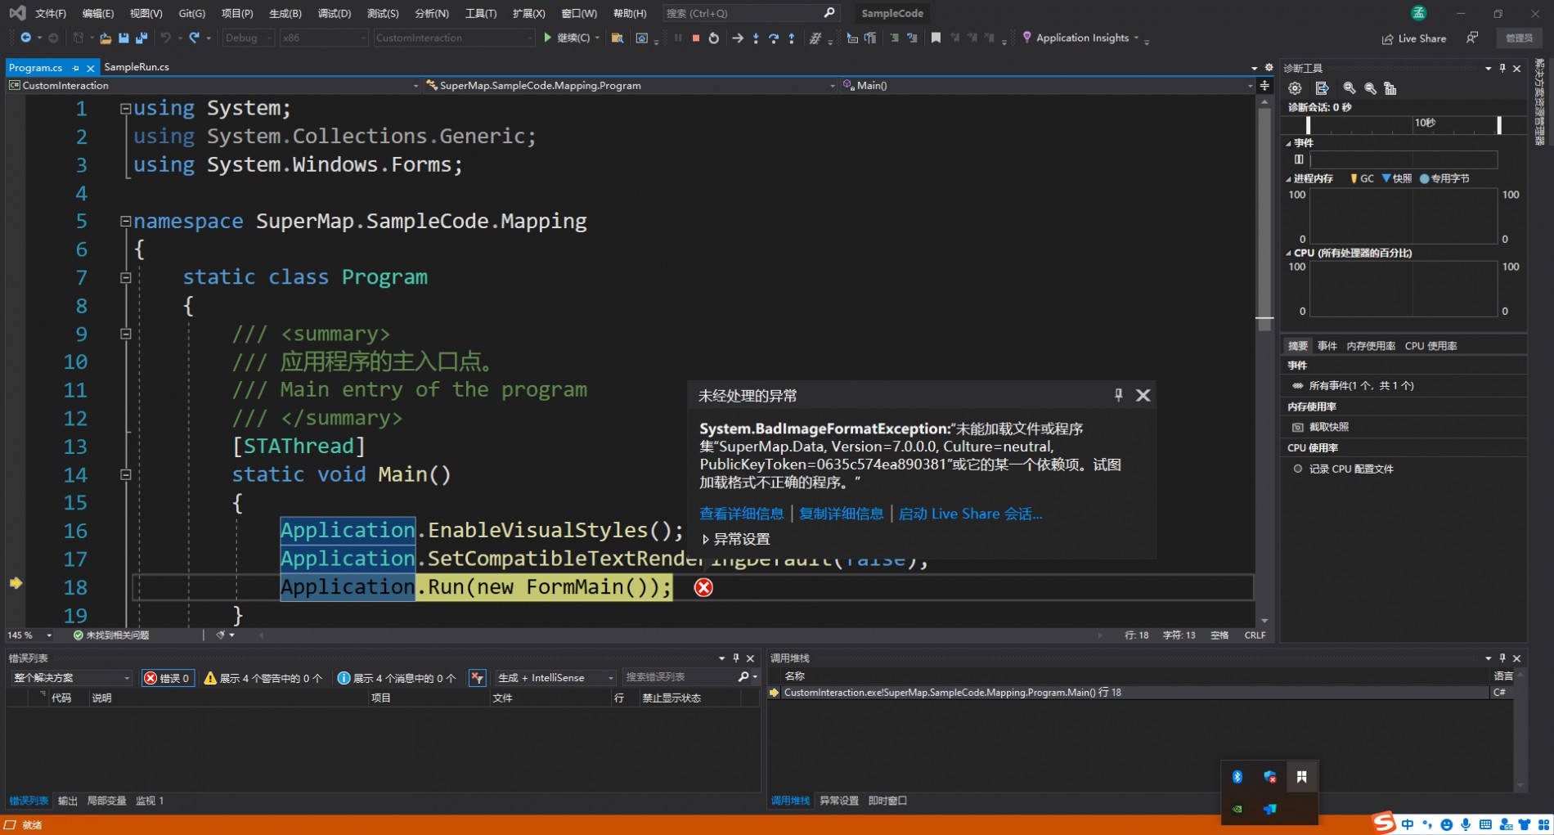Screen dimensions: 1554x835
Task: Click the 查看详细信息 link
Action: click(x=741, y=514)
